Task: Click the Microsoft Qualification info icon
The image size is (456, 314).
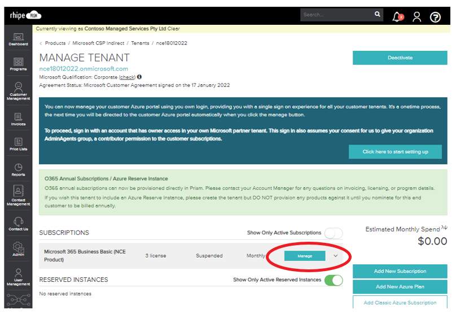Action: 139,77
